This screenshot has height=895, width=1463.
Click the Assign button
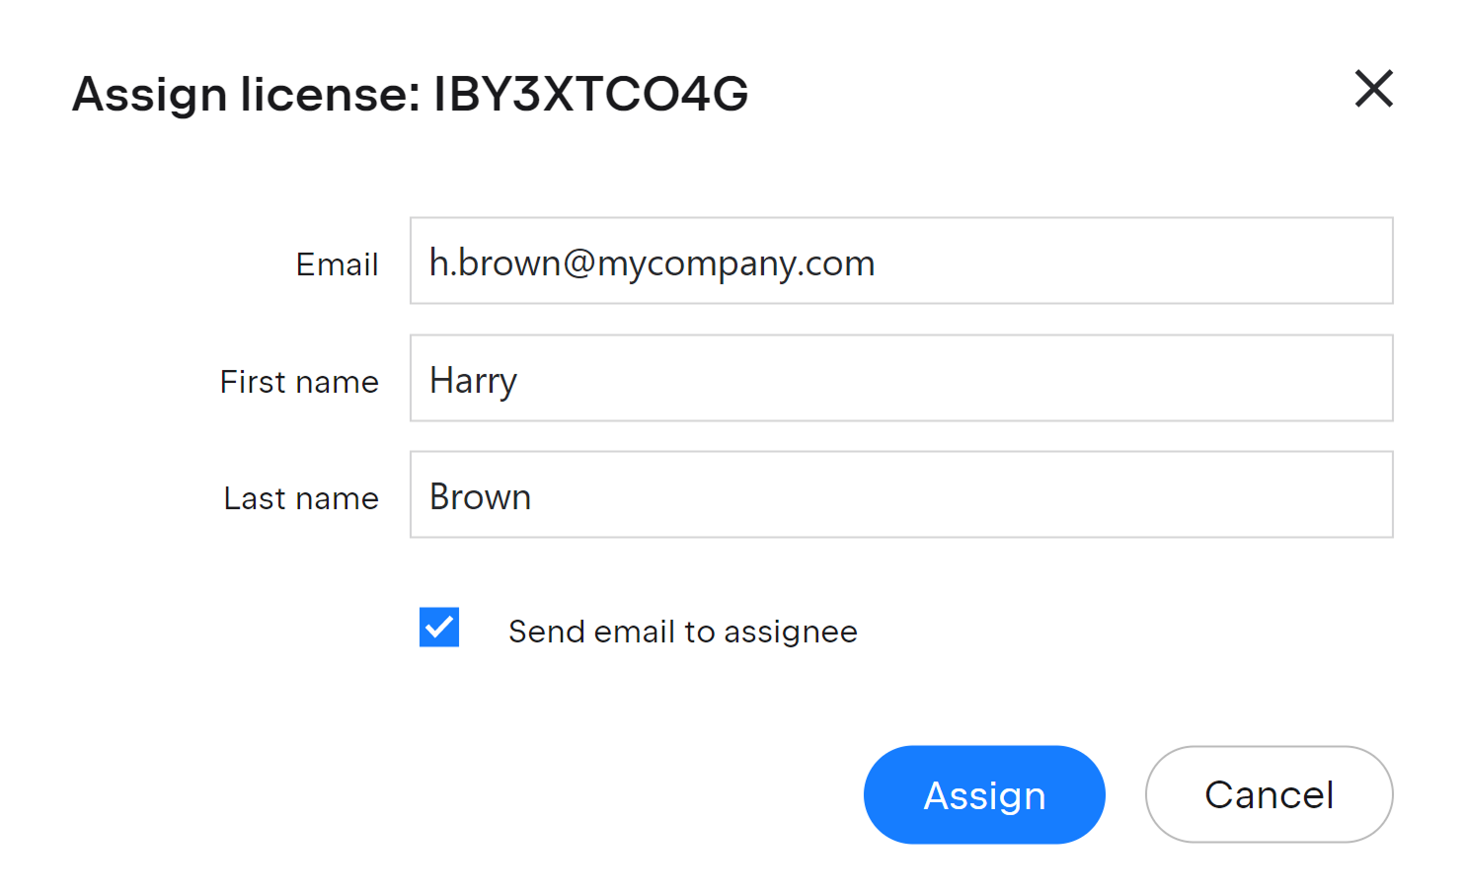coord(984,794)
